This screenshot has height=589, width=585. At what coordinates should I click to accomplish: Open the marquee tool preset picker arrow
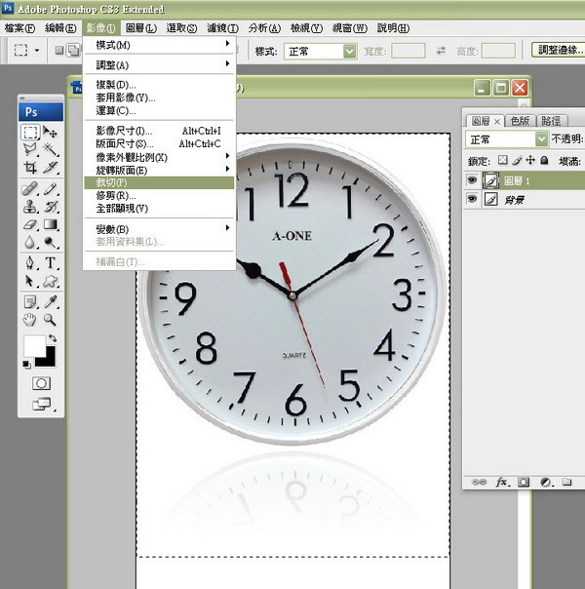click(x=37, y=50)
